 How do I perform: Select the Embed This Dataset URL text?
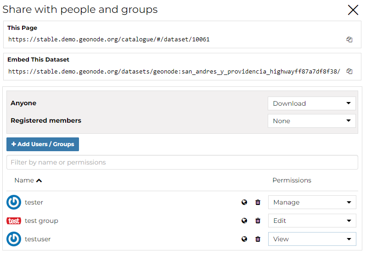pos(174,71)
